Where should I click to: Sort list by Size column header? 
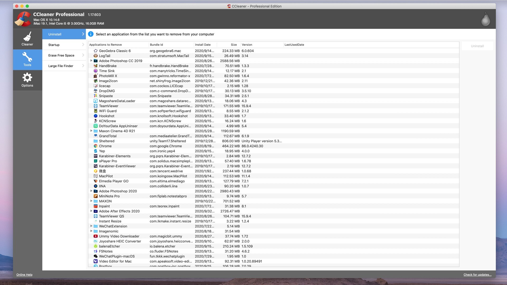[234, 45]
